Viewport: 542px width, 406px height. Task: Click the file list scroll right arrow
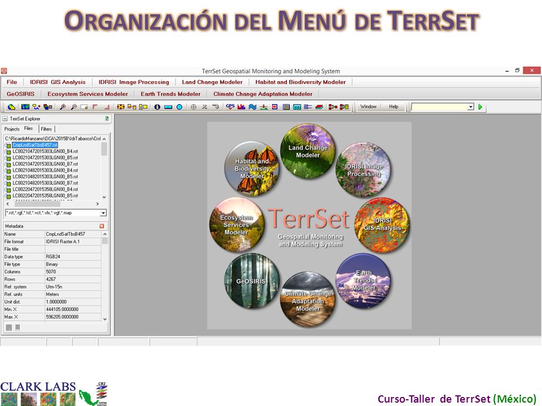(98, 204)
